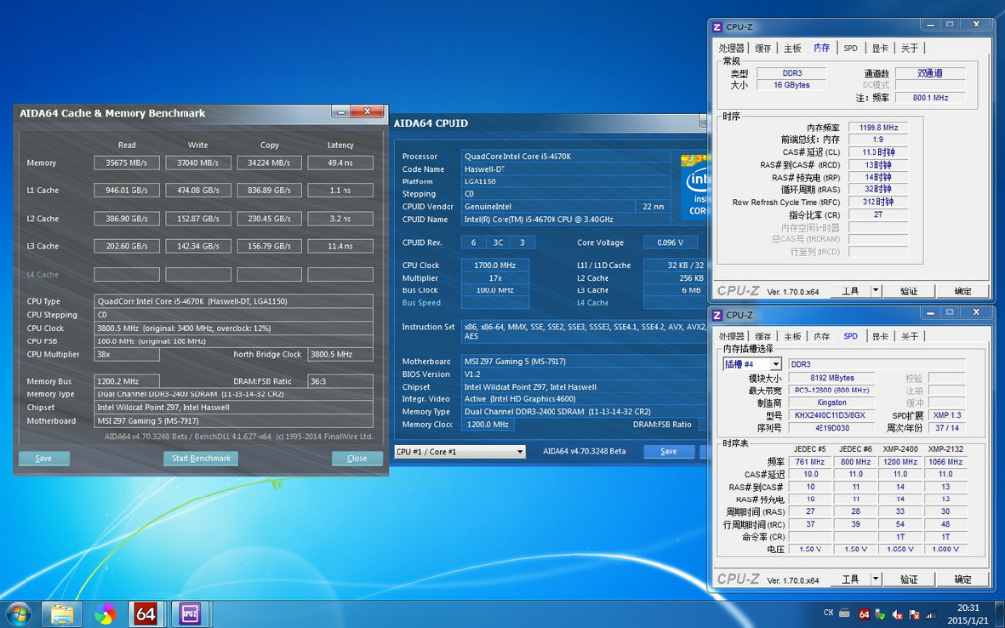Screen dimensions: 1005x628
Task: Click the 验证 button in the upper CPU-Z window
Action: 909,290
